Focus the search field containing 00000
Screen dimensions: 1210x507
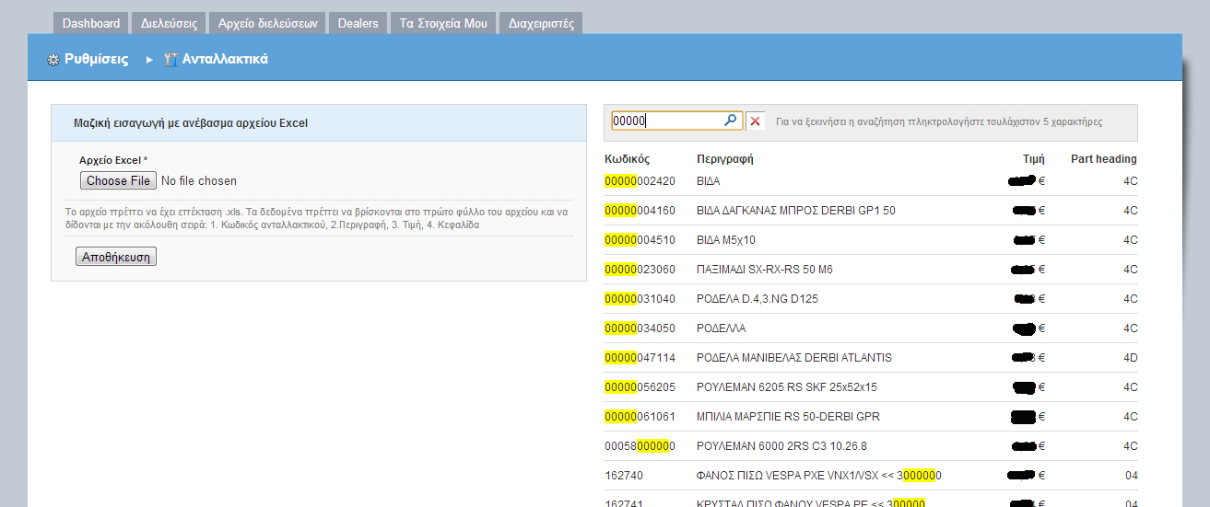click(665, 121)
